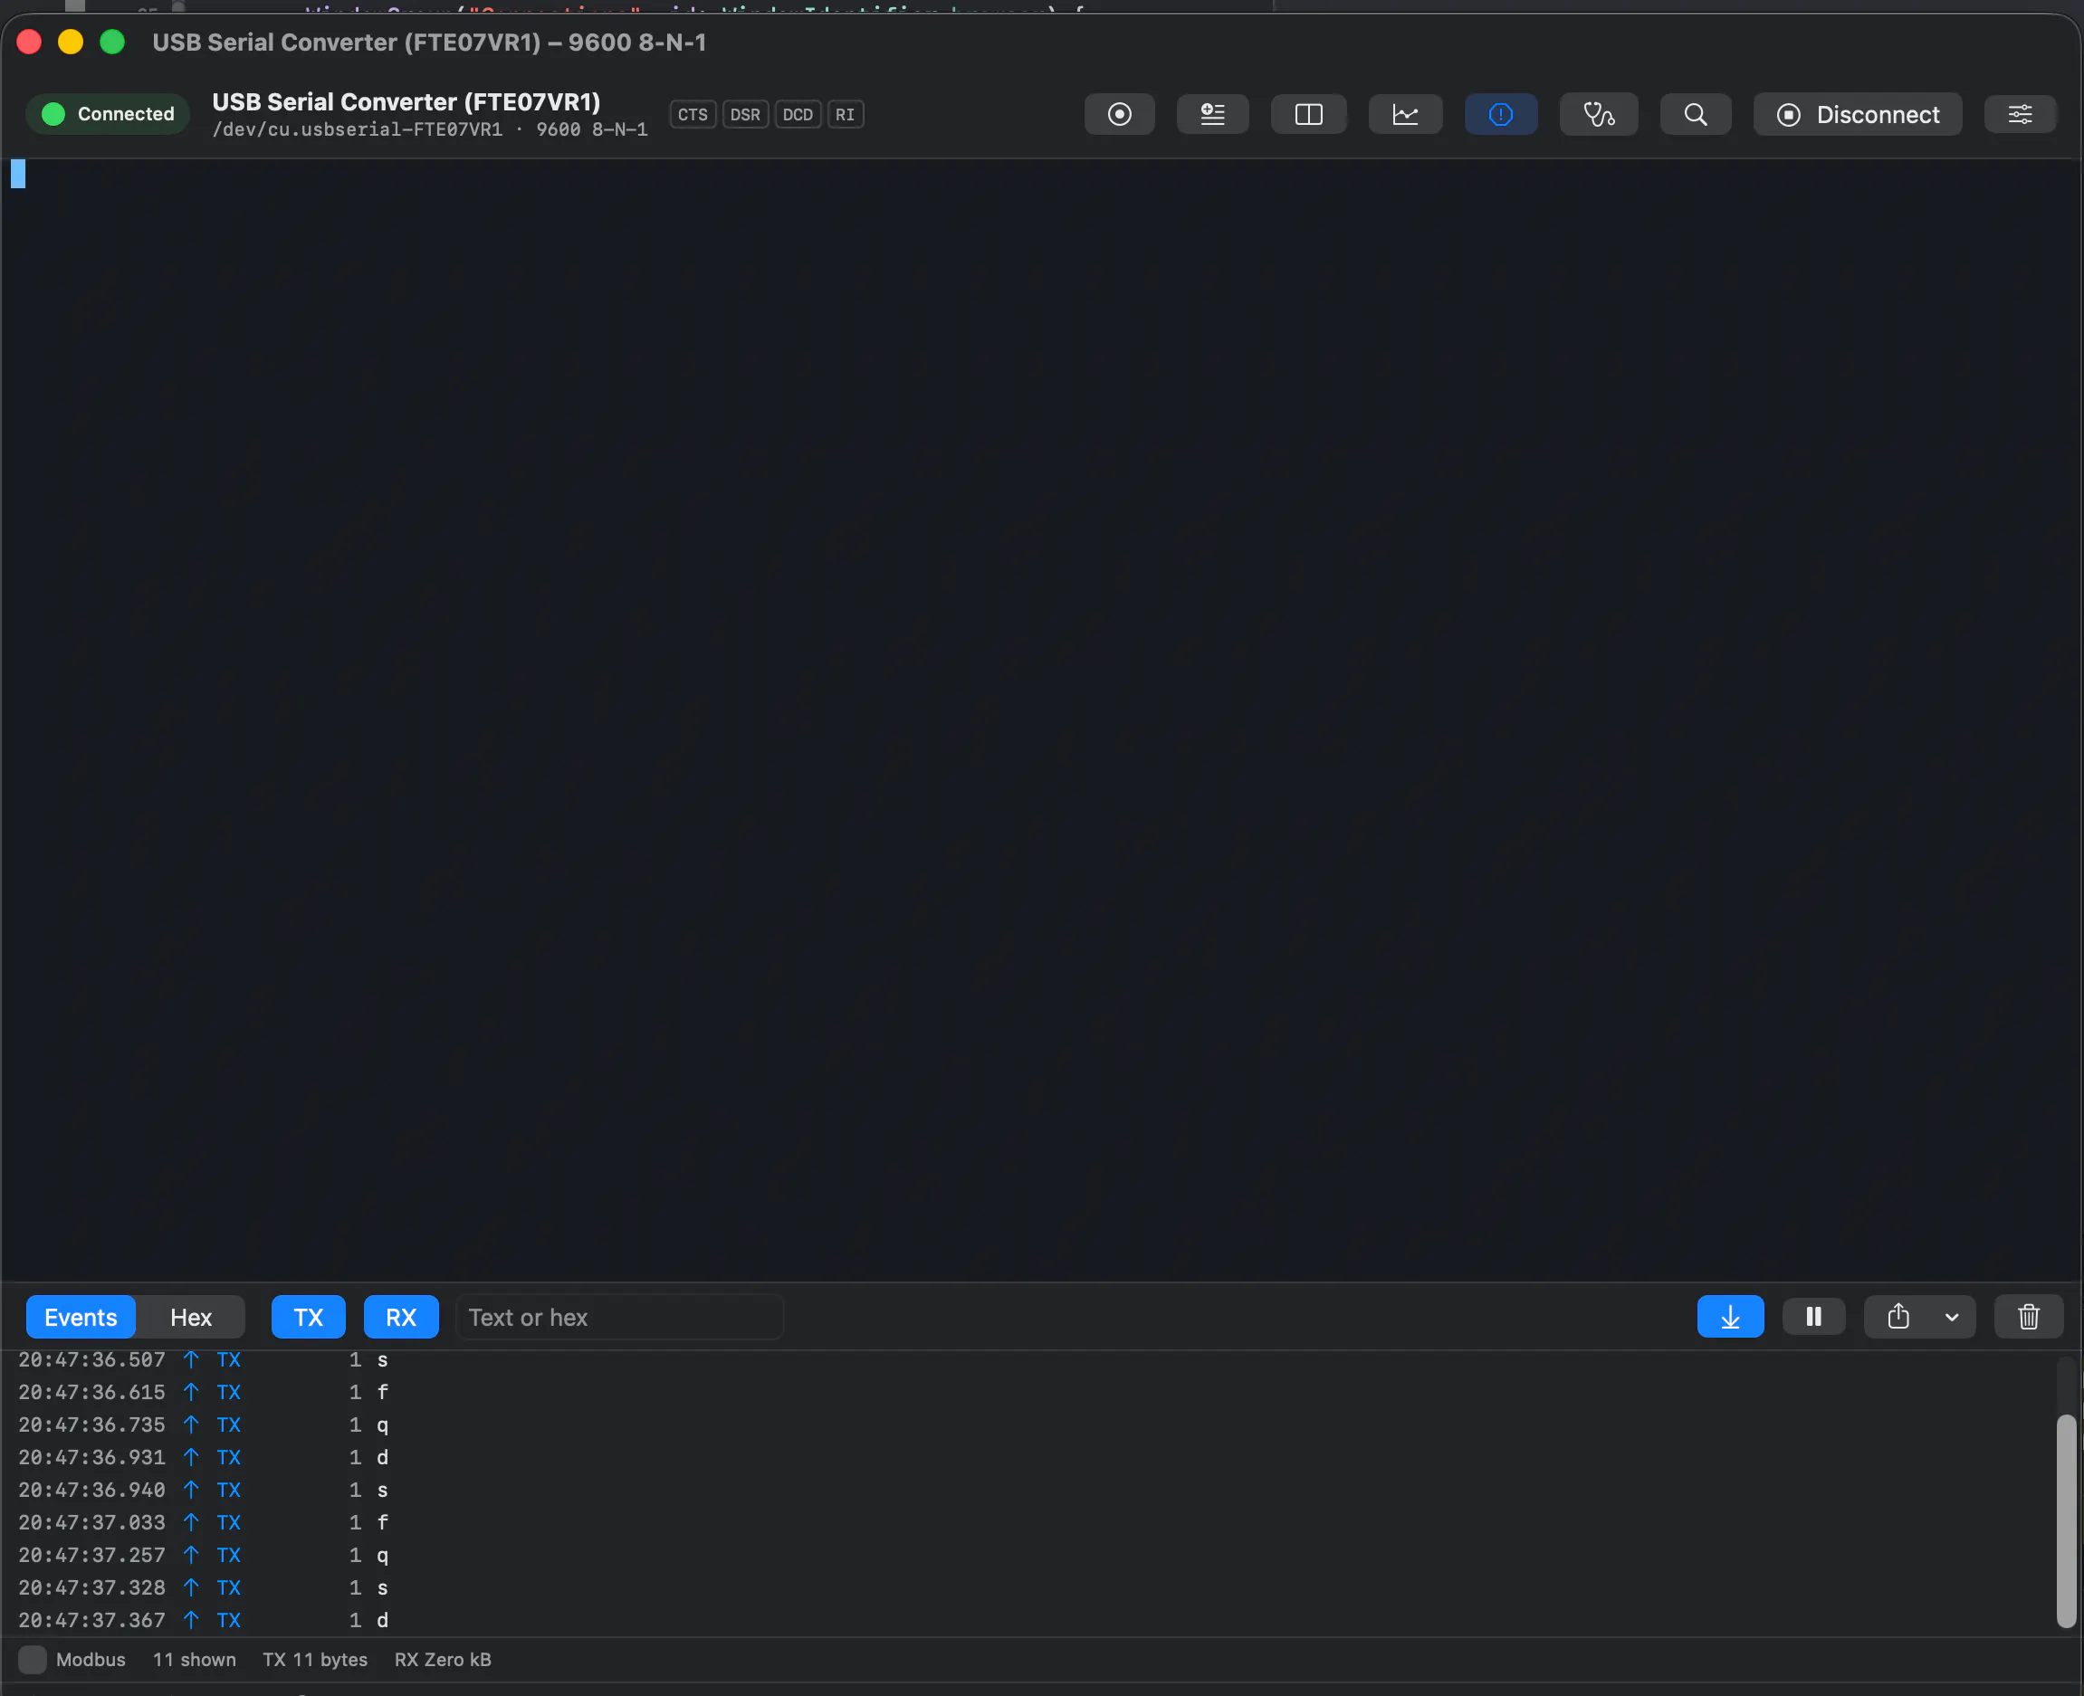Minimize the window with yellow button
The width and height of the screenshot is (2084, 1696).
coord(71,42)
